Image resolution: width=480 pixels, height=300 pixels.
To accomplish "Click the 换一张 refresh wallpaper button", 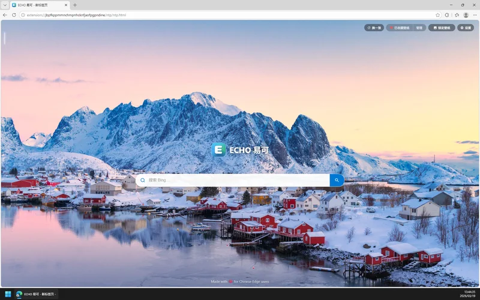I will point(374,28).
